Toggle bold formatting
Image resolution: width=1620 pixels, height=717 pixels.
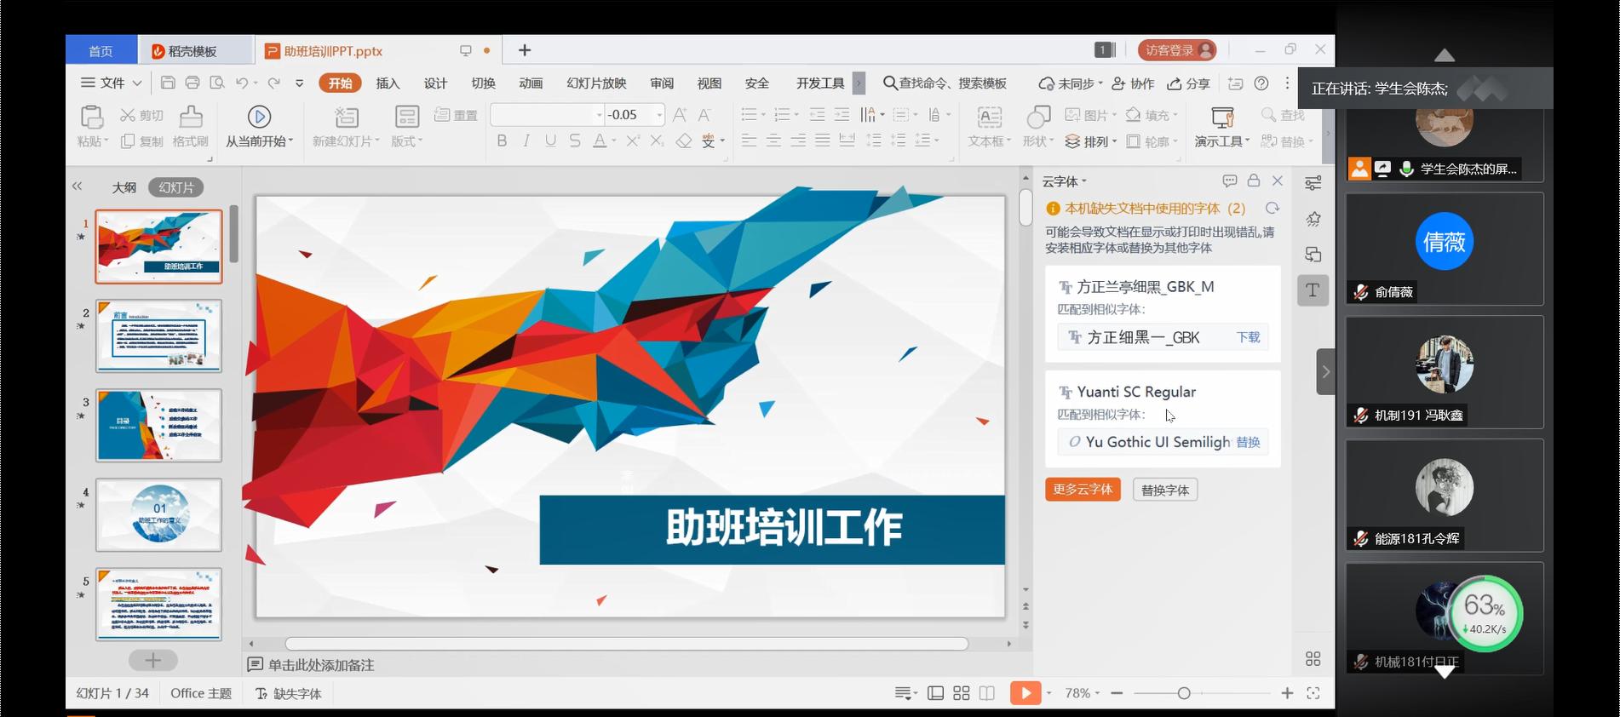point(502,141)
